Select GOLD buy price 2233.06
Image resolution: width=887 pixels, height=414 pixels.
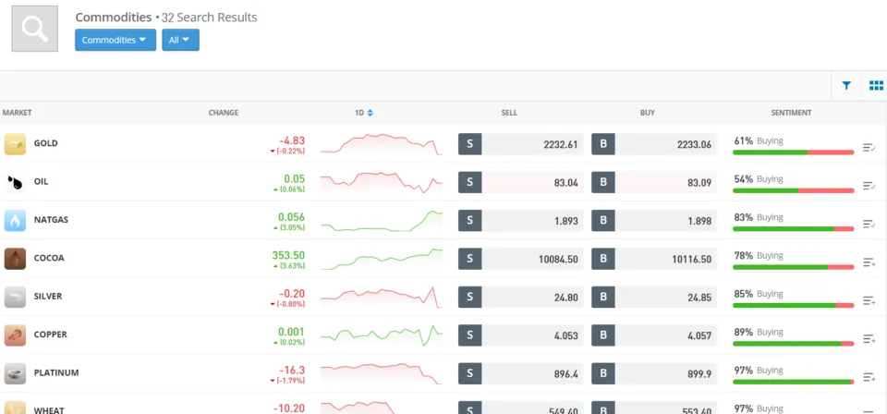(x=694, y=144)
